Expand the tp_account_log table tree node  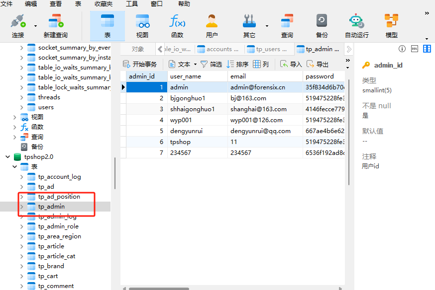pos(21,177)
